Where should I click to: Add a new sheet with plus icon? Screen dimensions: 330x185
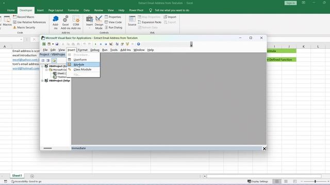[x=32, y=176]
